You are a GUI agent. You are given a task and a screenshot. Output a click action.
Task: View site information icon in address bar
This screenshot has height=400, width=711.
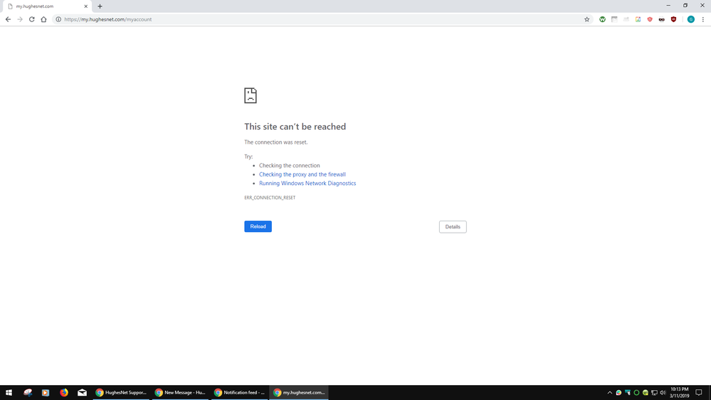tap(58, 19)
